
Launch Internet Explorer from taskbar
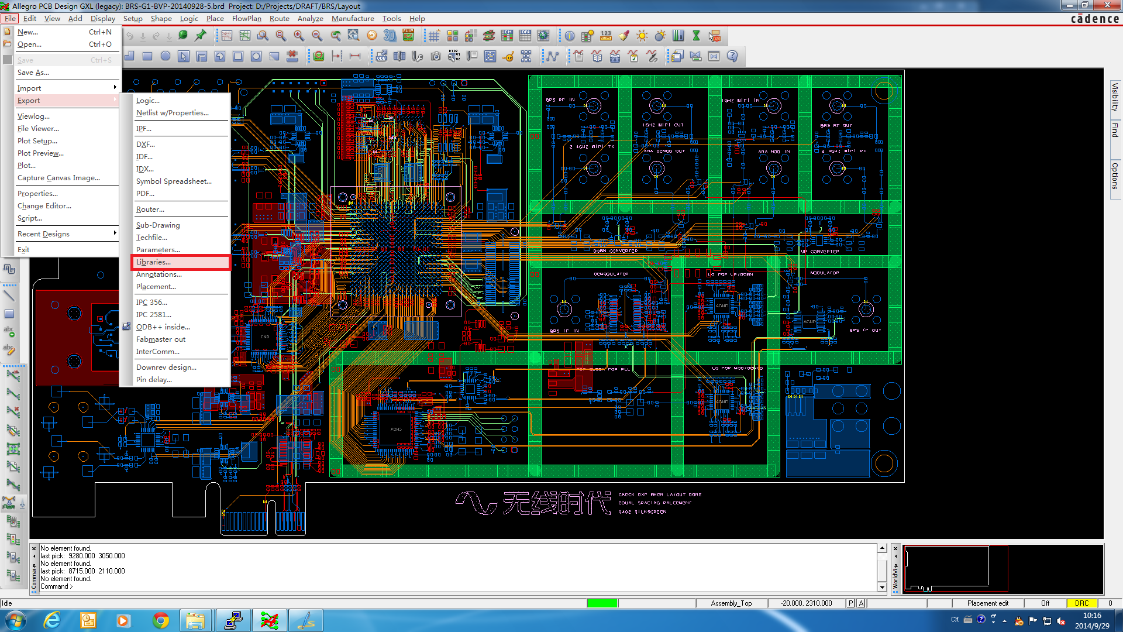click(x=53, y=620)
